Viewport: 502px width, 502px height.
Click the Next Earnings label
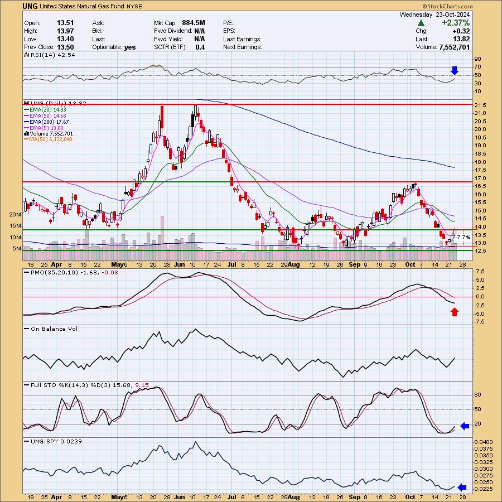[x=243, y=47]
